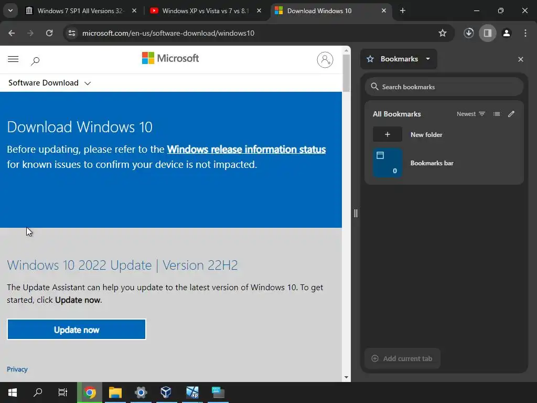
Task: Click the edit bookmarks pencil icon
Action: tap(511, 114)
